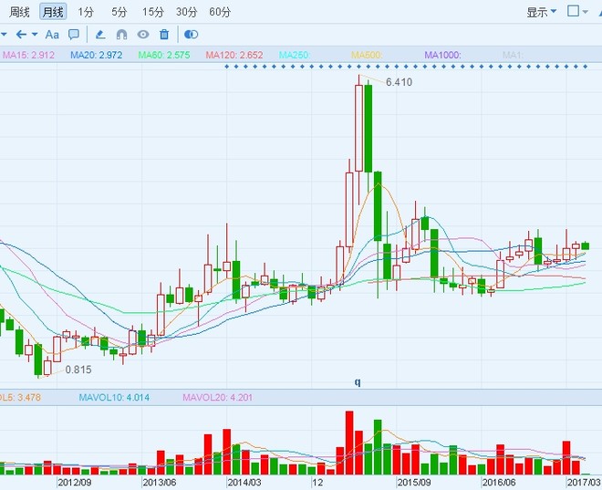This screenshot has height=490, width=602.
Task: Click the tallest red volume bar
Action: point(349,443)
